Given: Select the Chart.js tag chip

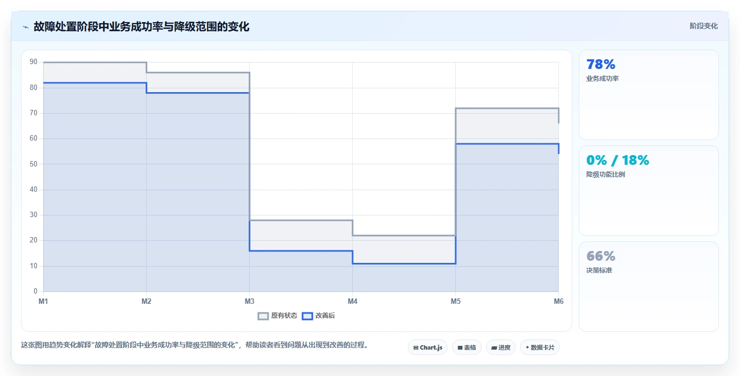Looking at the screenshot, I should 428,347.
